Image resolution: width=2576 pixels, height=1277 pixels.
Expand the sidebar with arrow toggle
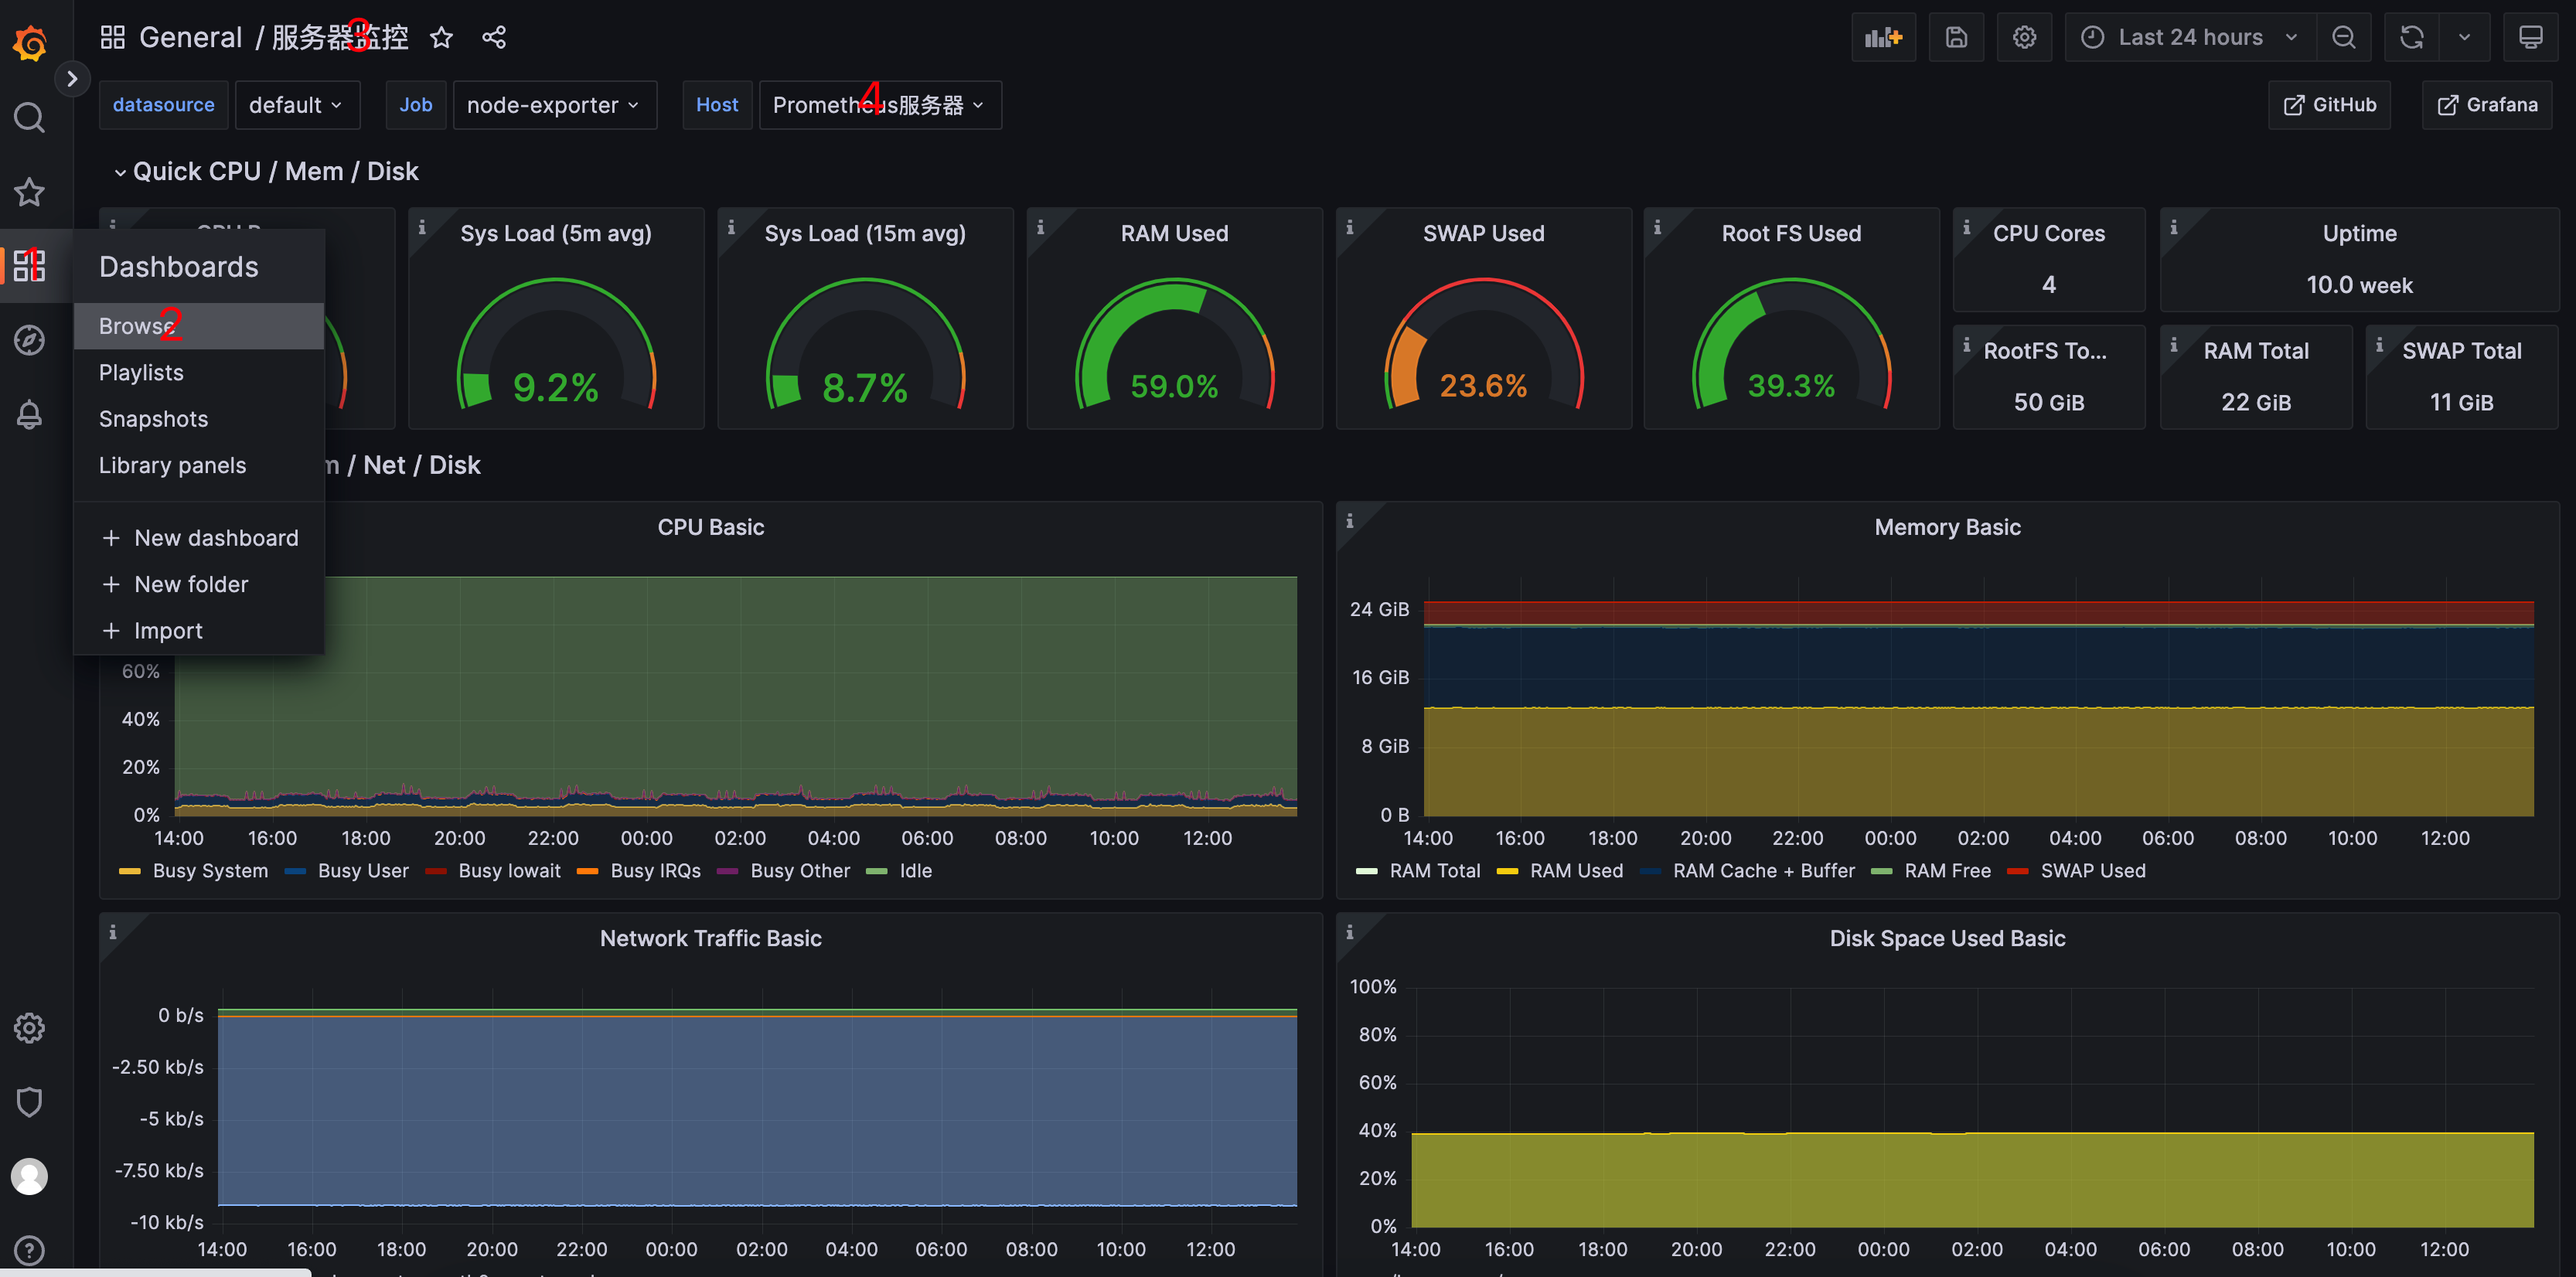pos(72,79)
